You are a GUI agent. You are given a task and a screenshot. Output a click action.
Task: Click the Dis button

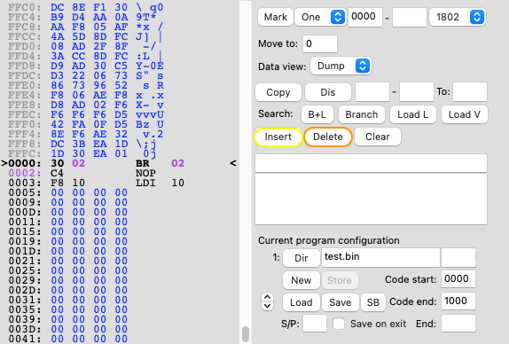click(328, 92)
